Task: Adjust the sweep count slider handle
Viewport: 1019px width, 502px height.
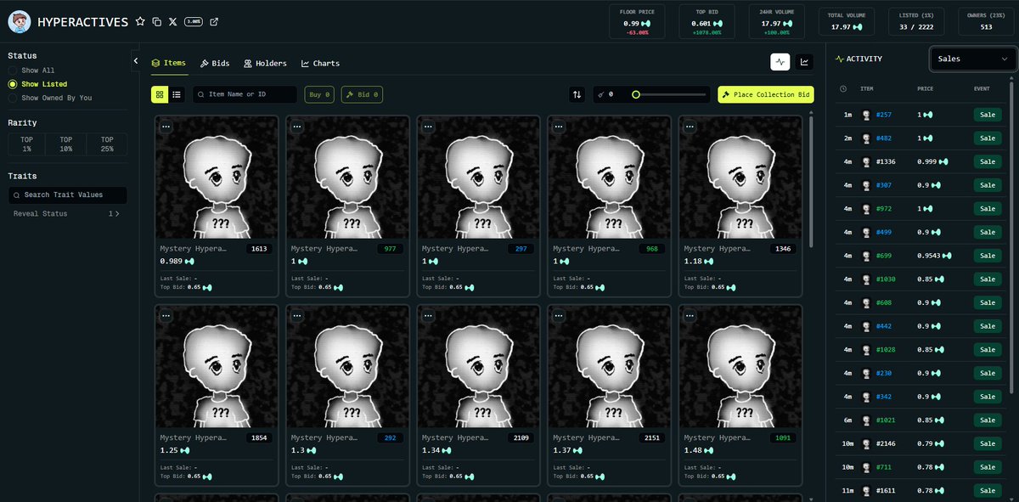Action: [x=635, y=94]
